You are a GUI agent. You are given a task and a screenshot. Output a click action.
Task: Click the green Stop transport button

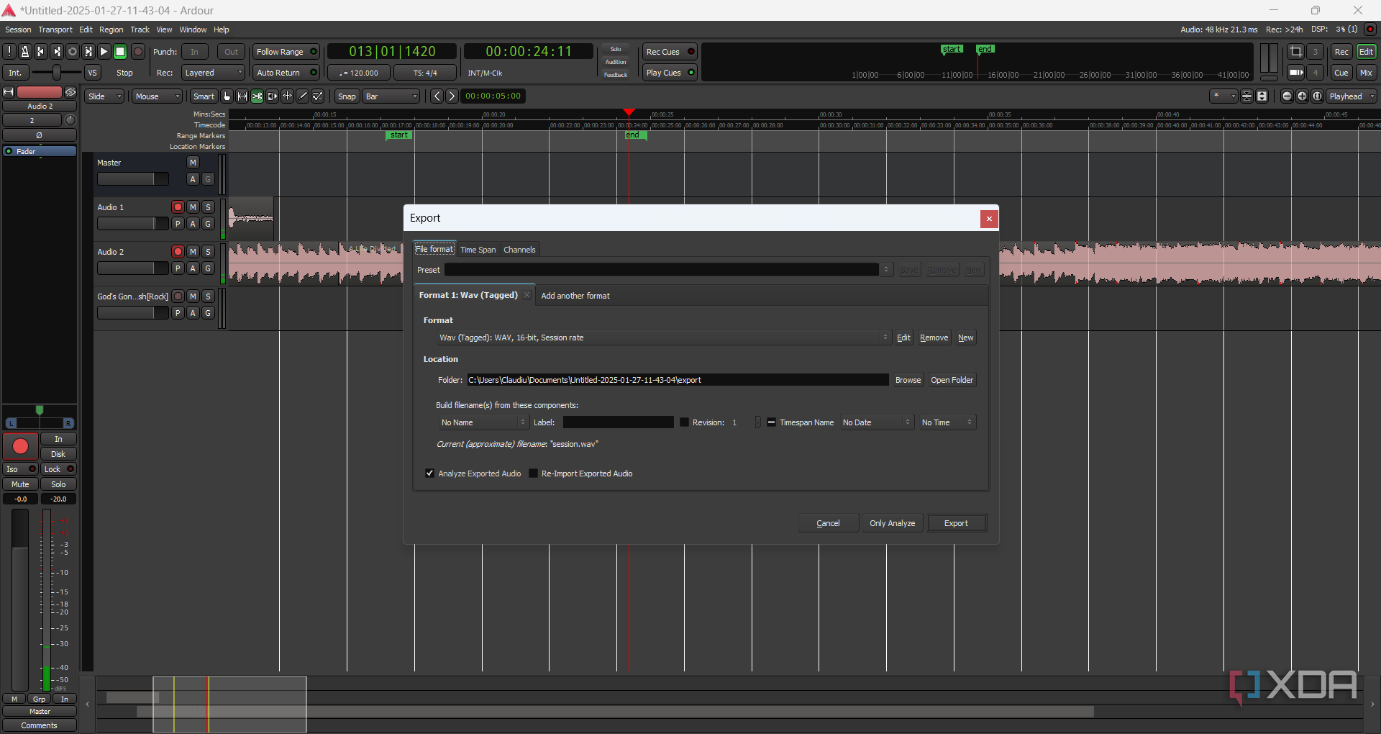coord(120,52)
